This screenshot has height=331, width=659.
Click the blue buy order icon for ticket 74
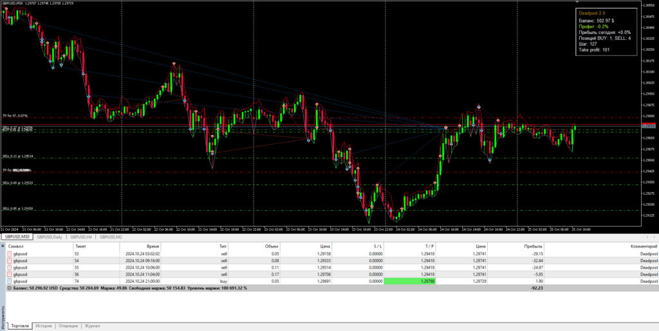point(10,281)
